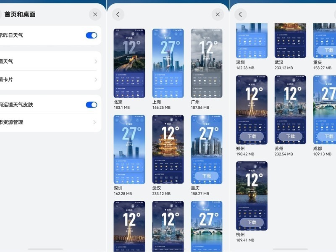
Task: Download the 杭州 weather skin
Action: click(x=252, y=223)
